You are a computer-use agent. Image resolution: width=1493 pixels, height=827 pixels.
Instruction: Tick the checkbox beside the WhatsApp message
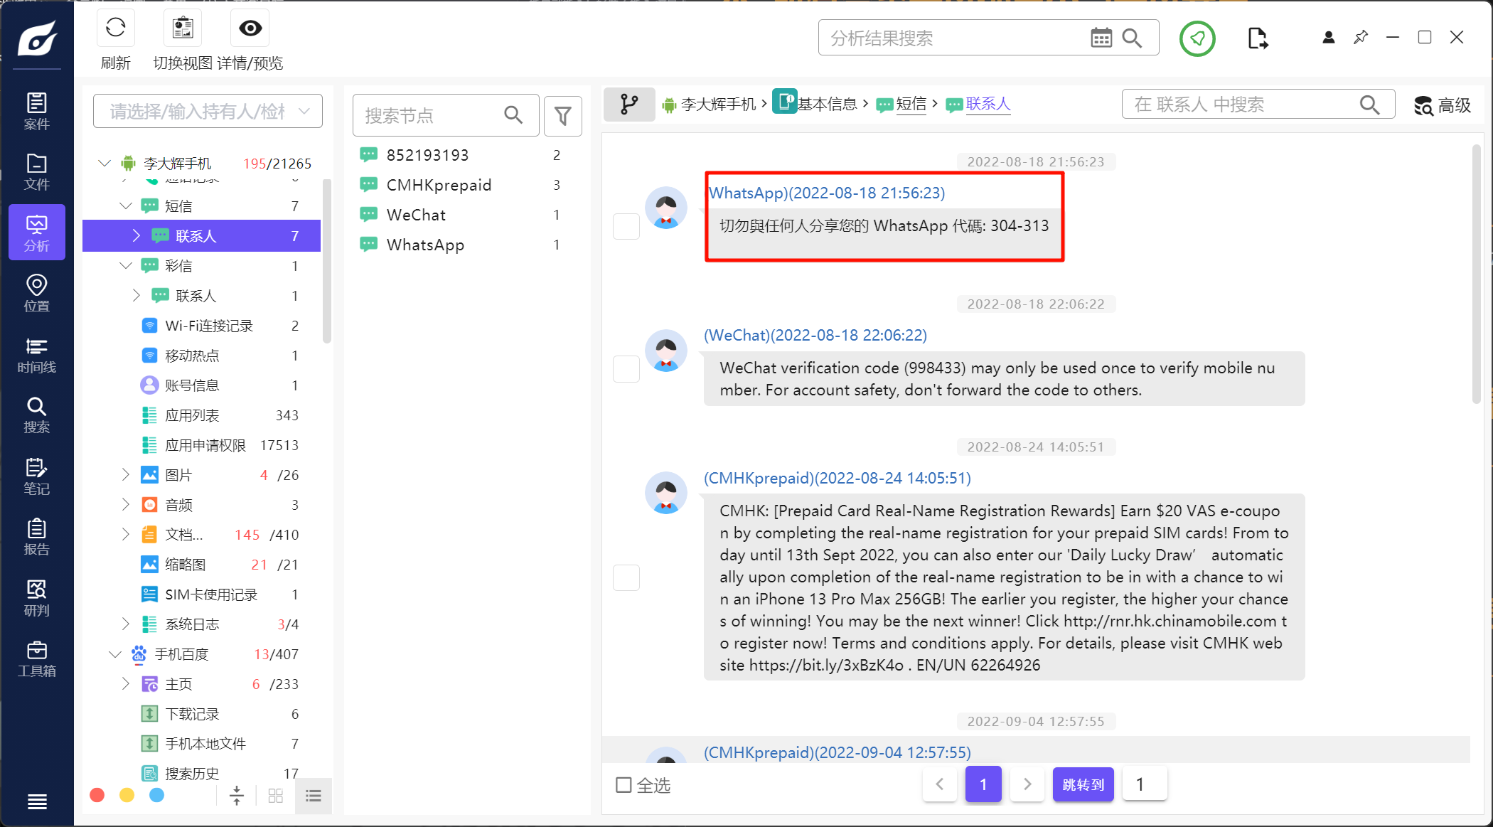pos(626,226)
